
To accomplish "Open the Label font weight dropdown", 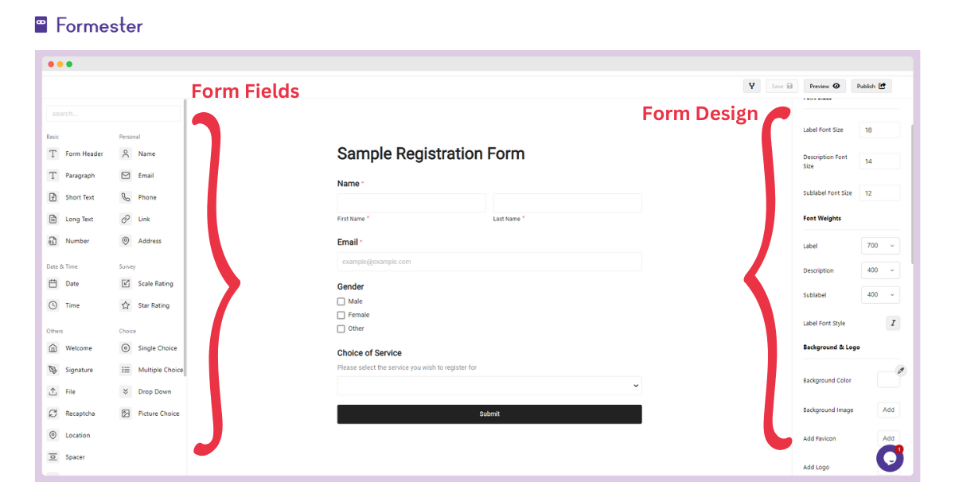I will tap(880, 245).
